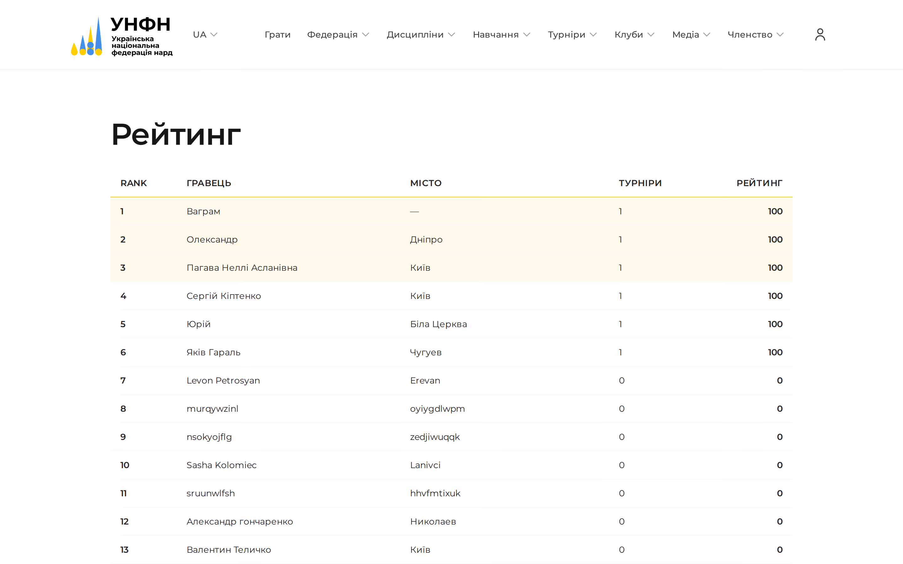Screen dimensions: 903x564
Task: Open the Медіа menu
Action: point(691,35)
